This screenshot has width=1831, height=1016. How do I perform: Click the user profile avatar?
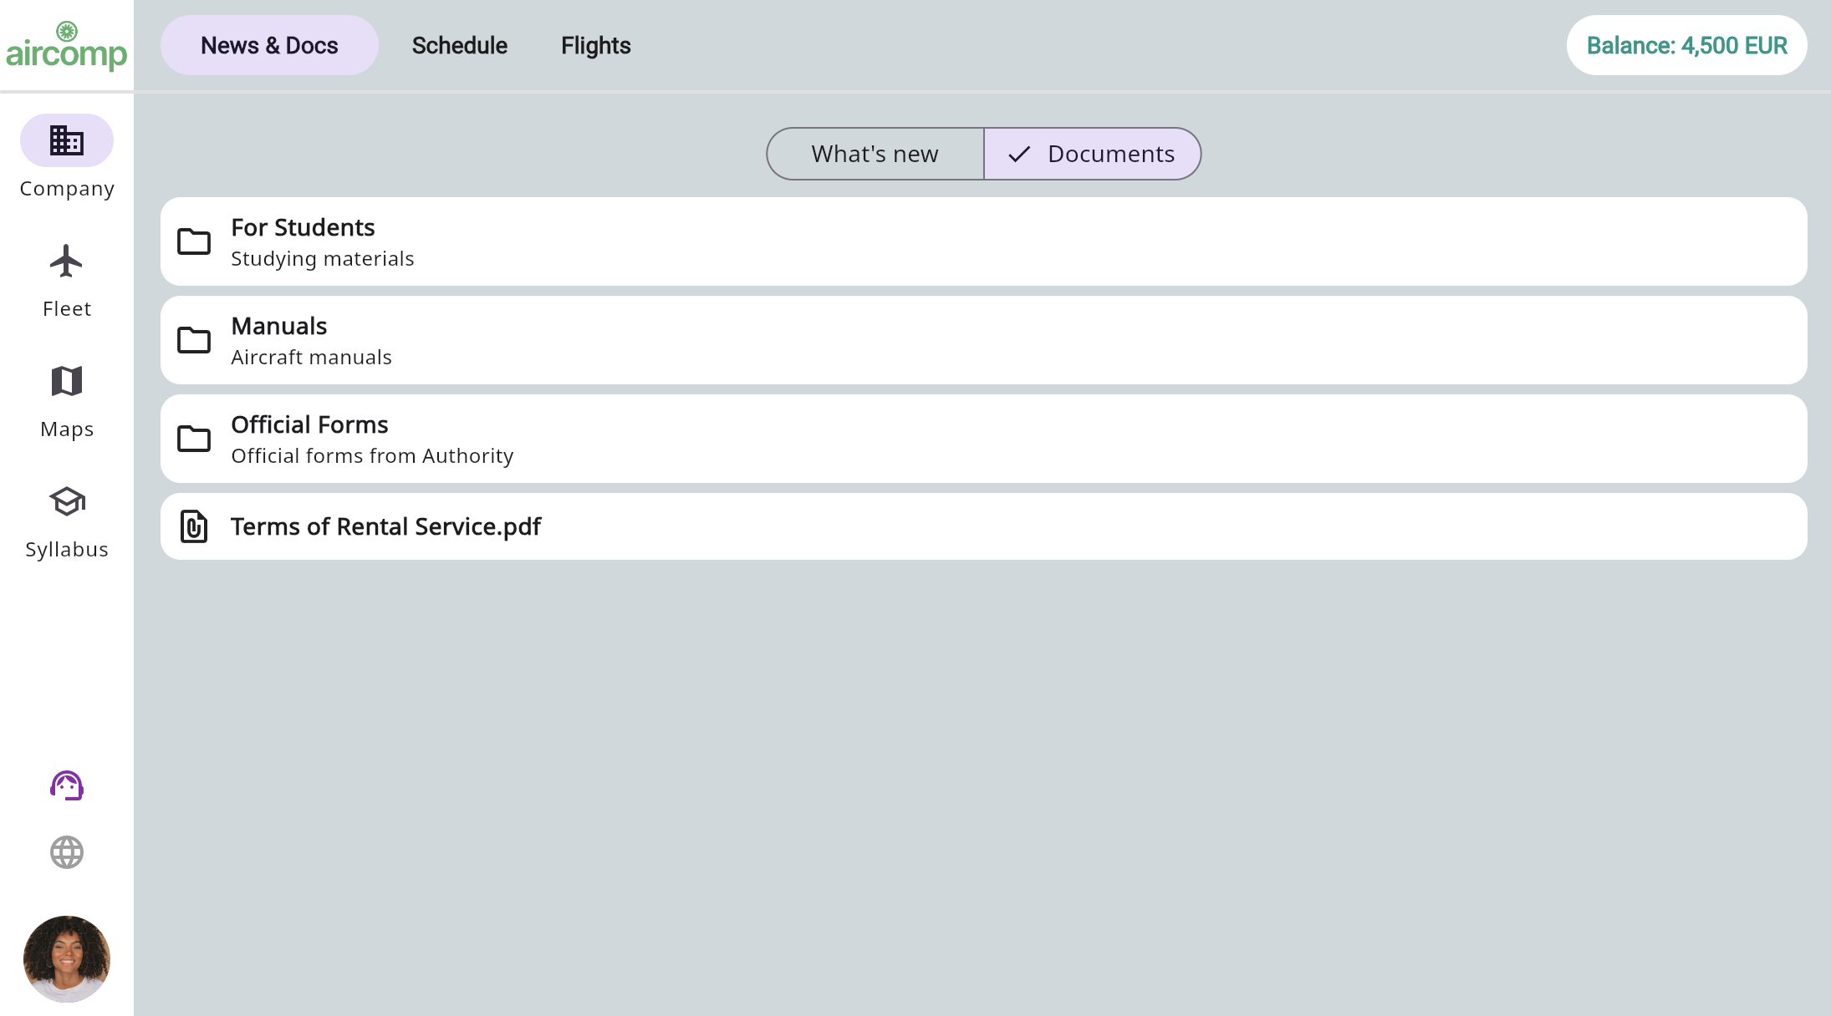[x=66, y=958]
